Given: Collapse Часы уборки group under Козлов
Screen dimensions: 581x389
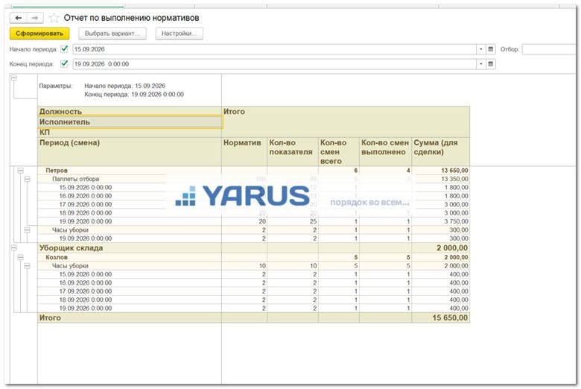Looking at the screenshot, I should click(27, 266).
